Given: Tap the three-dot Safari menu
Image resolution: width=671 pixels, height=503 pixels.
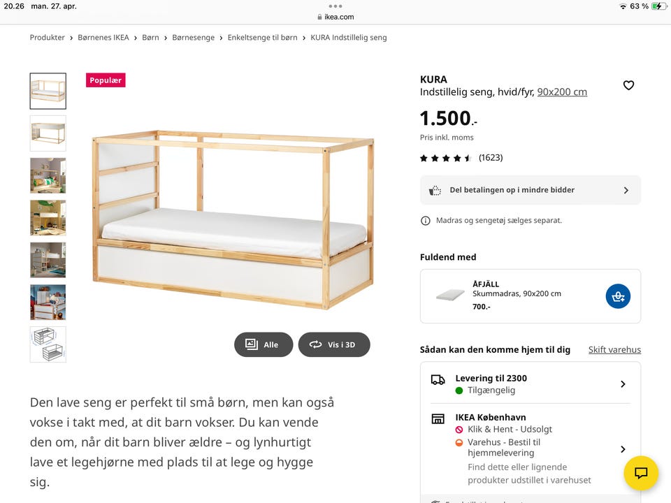Looking at the screenshot, I should click(x=335, y=6).
